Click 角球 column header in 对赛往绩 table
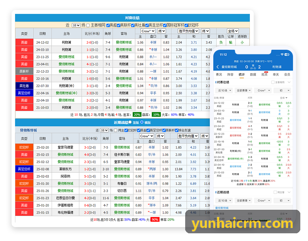 pyautogui.click(x=108, y=34)
